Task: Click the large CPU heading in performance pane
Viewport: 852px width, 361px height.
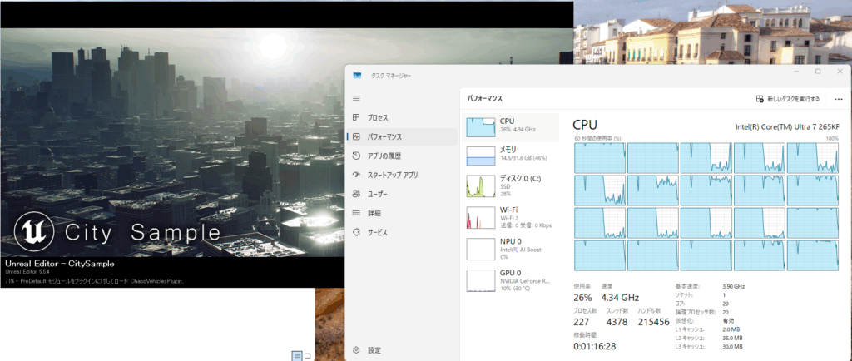Action: (585, 125)
